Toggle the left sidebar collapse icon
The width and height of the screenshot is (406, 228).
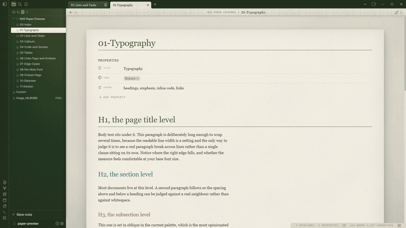tap(5, 4)
